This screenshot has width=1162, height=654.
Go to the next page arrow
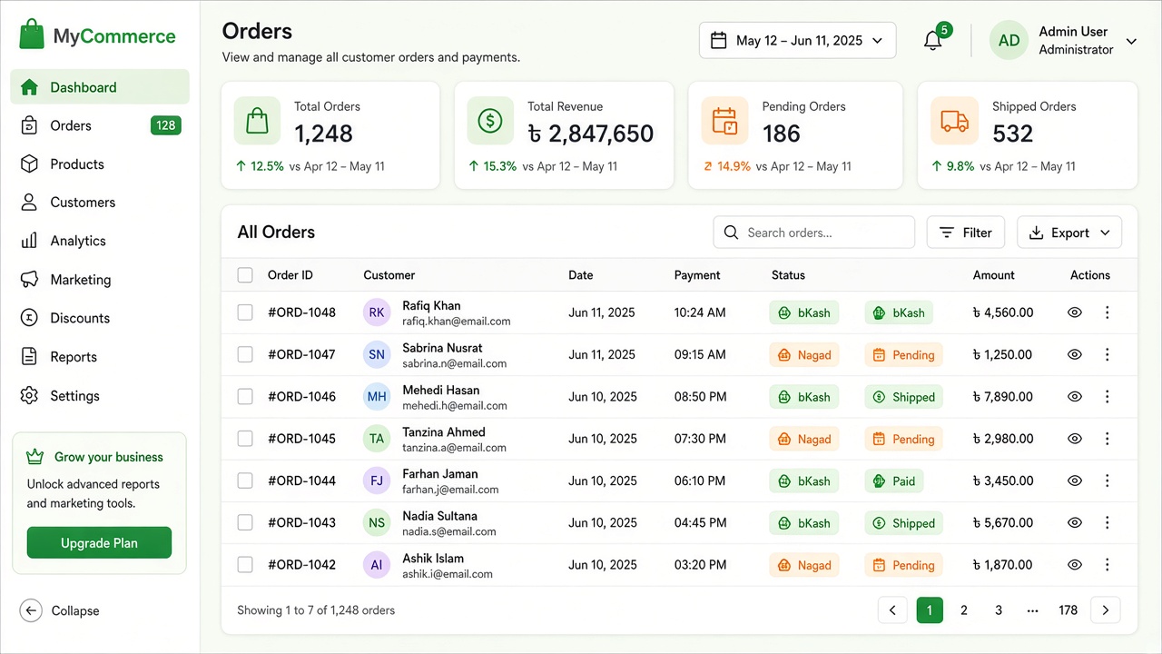pyautogui.click(x=1105, y=610)
